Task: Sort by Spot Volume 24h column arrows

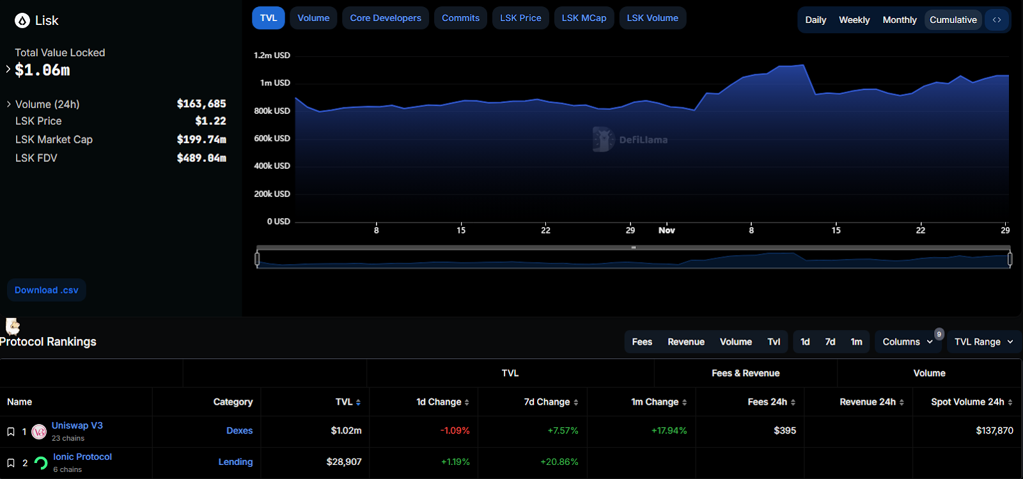Action: pos(1010,402)
